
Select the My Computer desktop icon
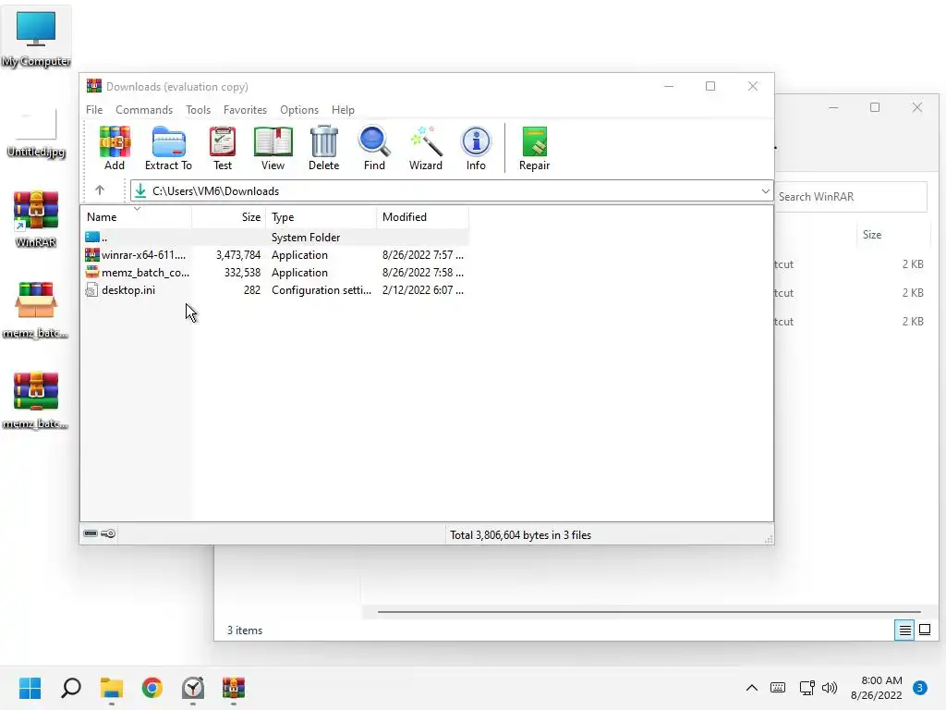tap(36, 38)
